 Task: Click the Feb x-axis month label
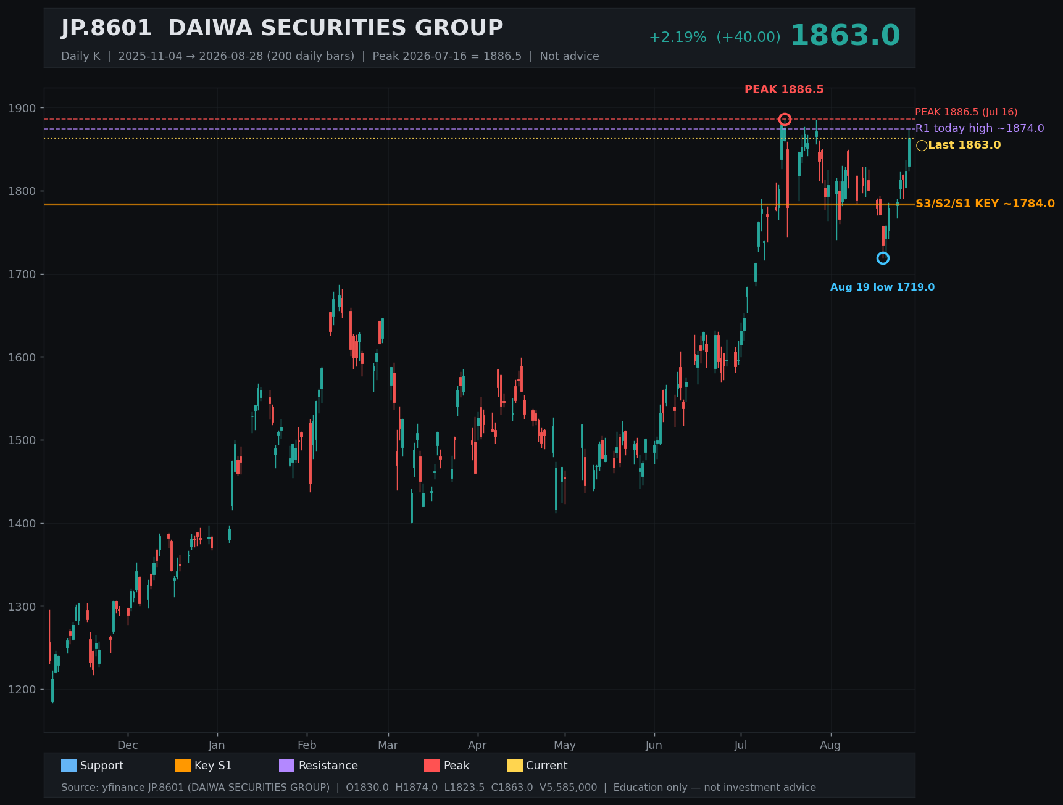307,745
